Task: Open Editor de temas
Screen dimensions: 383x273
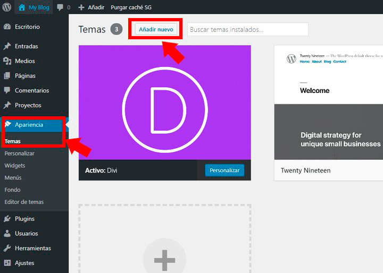Action: [x=24, y=202]
